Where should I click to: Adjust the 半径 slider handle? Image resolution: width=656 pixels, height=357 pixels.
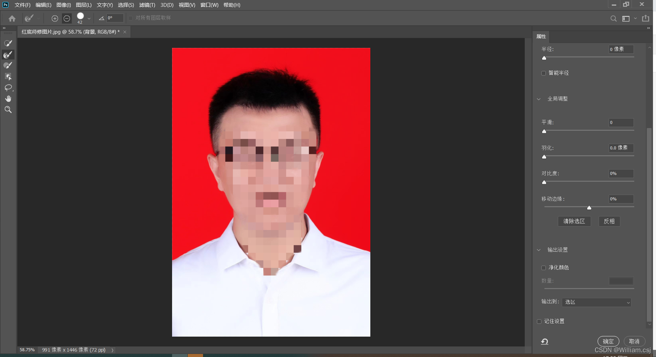click(544, 58)
